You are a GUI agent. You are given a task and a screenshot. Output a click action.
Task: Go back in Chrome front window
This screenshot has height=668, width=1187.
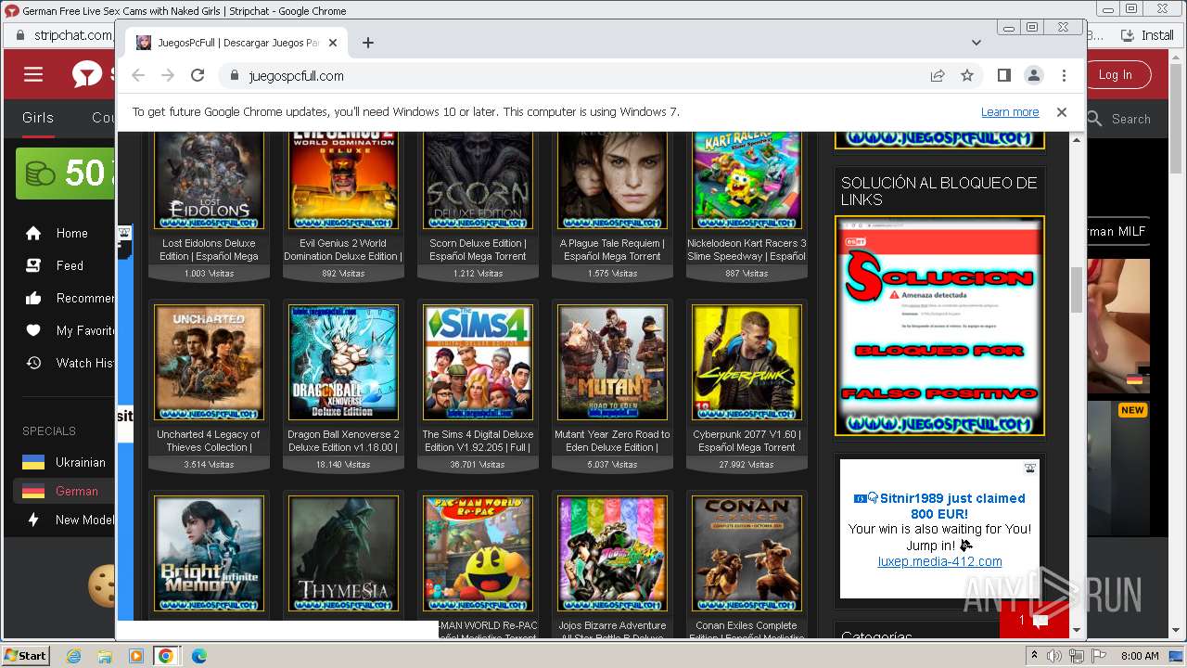click(x=138, y=76)
